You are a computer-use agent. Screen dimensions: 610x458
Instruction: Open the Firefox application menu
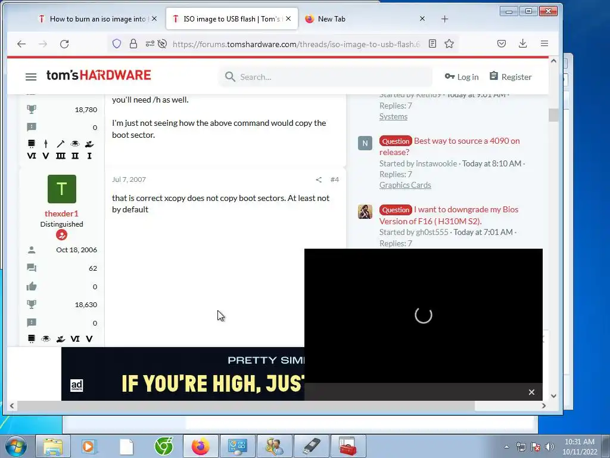pos(544,44)
